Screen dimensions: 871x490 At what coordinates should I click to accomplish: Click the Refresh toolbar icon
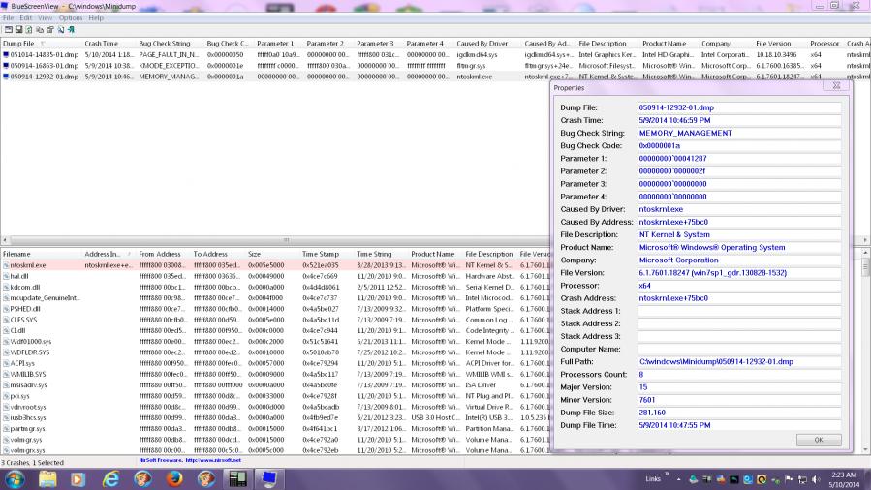pyautogui.click(x=29, y=30)
